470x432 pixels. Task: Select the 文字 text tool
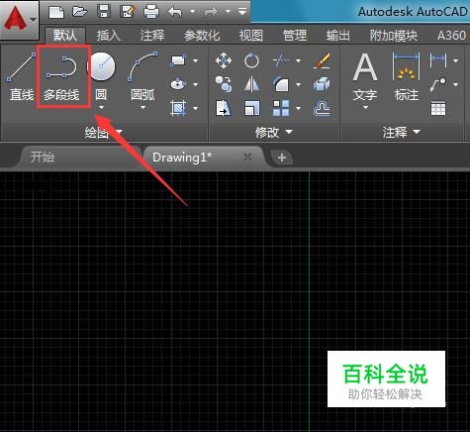(365, 76)
